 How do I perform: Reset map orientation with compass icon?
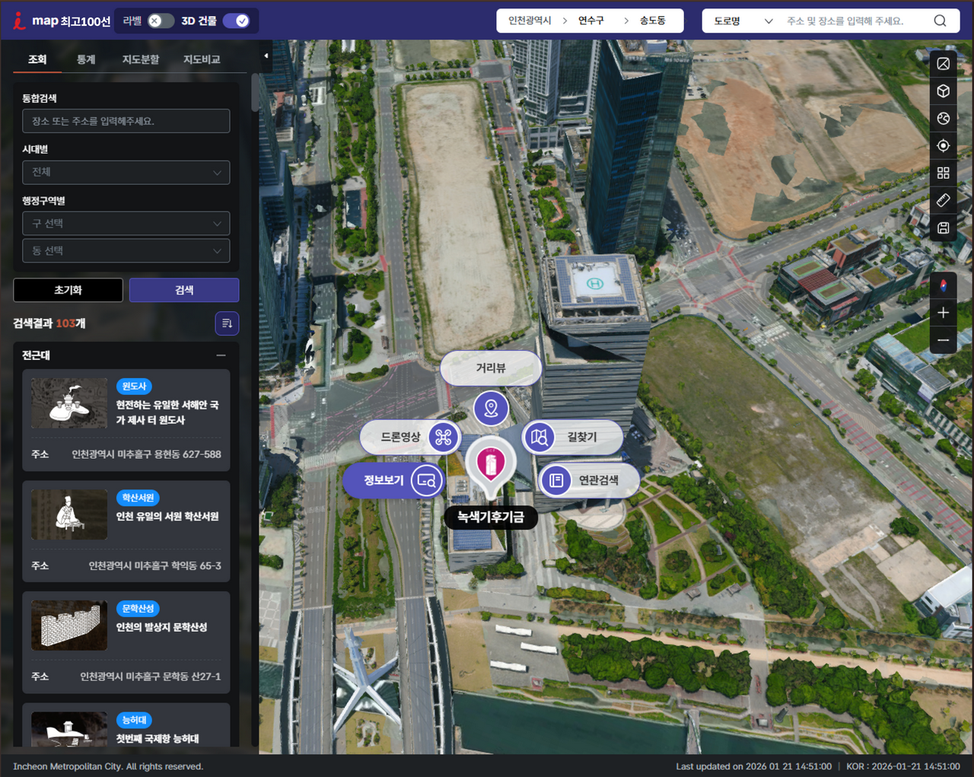pyautogui.click(x=943, y=285)
